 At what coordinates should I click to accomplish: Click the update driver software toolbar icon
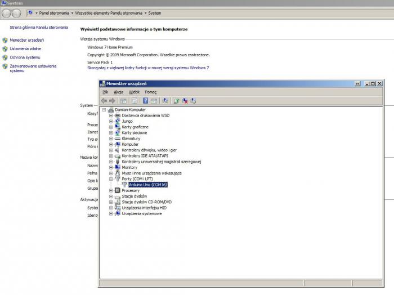177,101
